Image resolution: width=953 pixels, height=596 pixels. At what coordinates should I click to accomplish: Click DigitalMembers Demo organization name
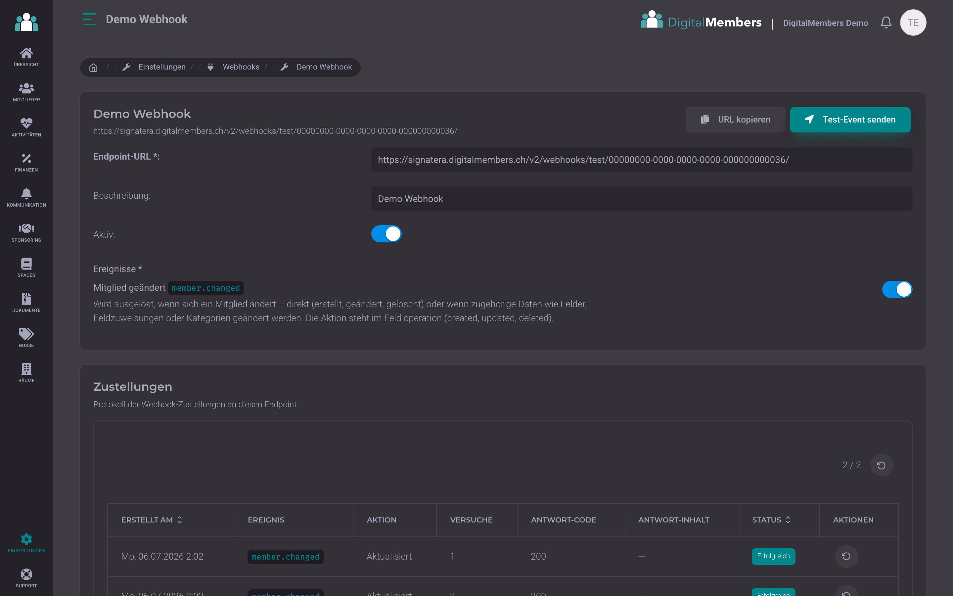pos(825,23)
